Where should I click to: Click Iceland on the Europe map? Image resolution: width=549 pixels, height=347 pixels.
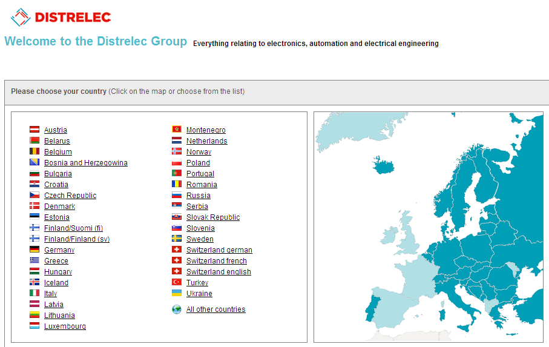[384, 165]
